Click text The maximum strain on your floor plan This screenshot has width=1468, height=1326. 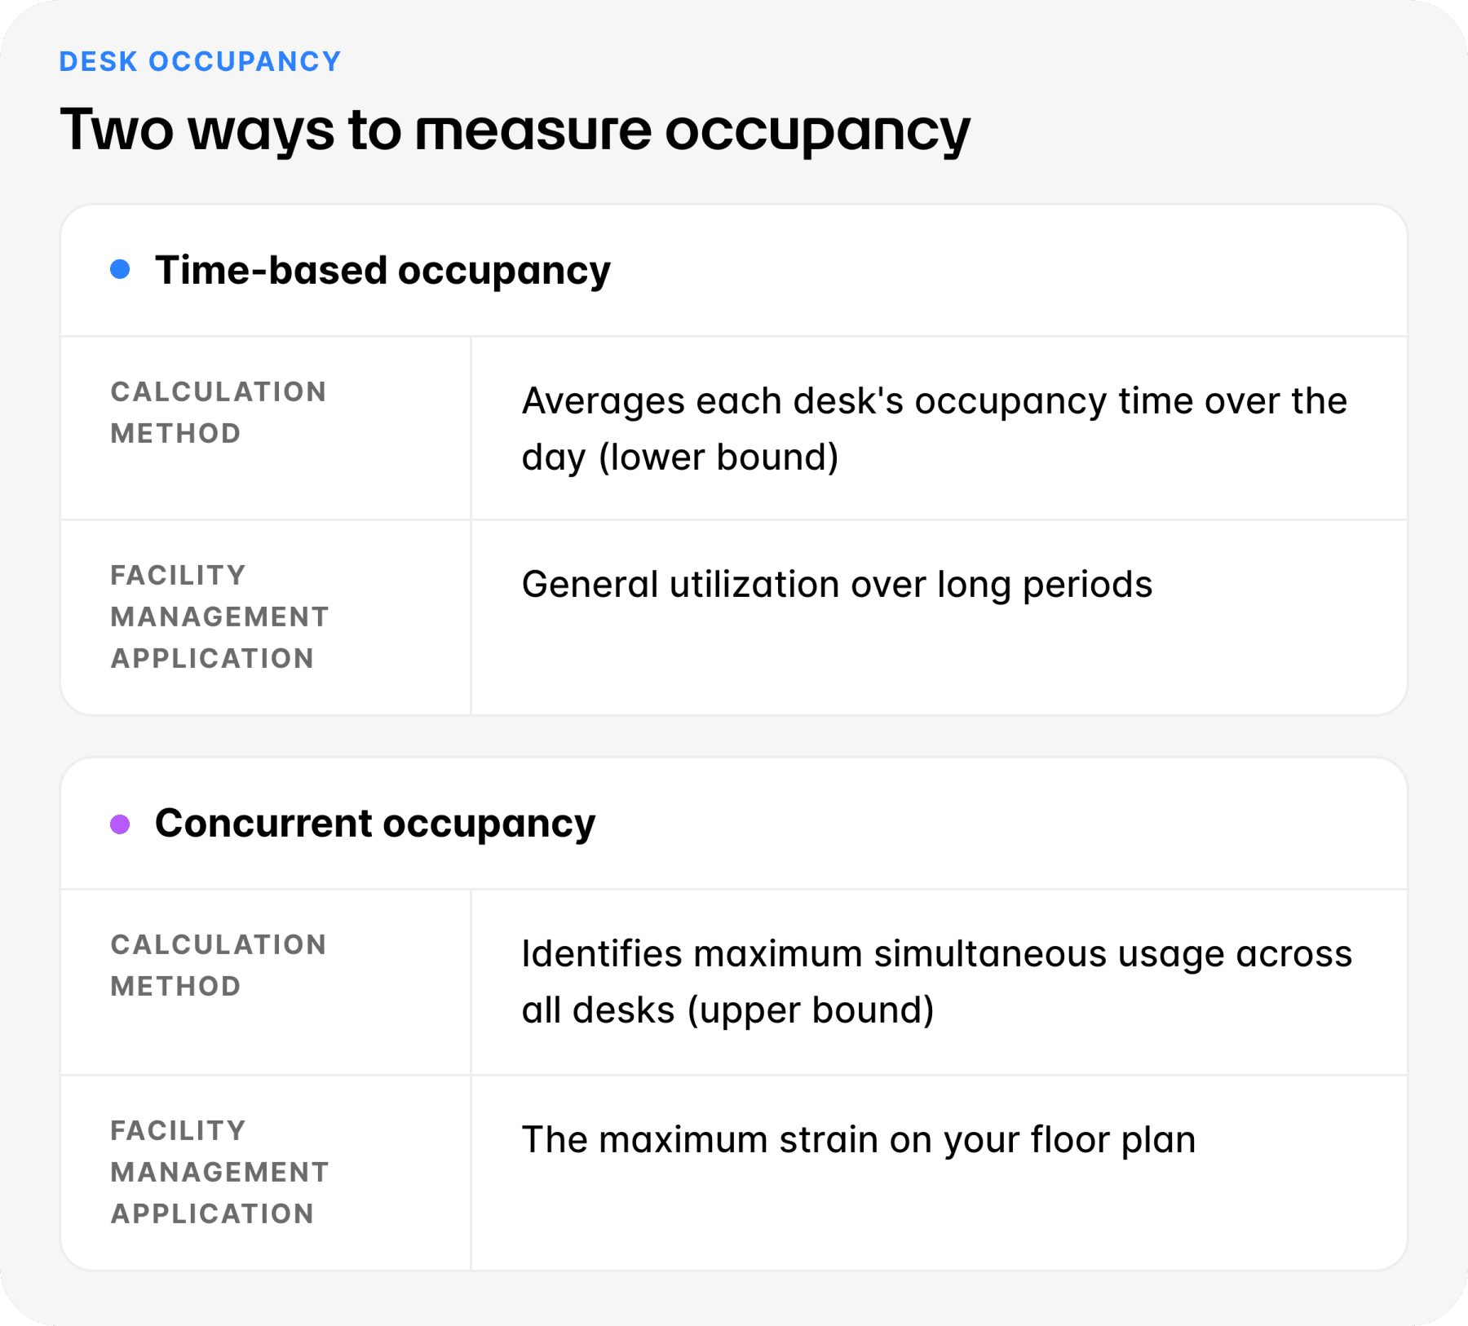(x=859, y=1140)
